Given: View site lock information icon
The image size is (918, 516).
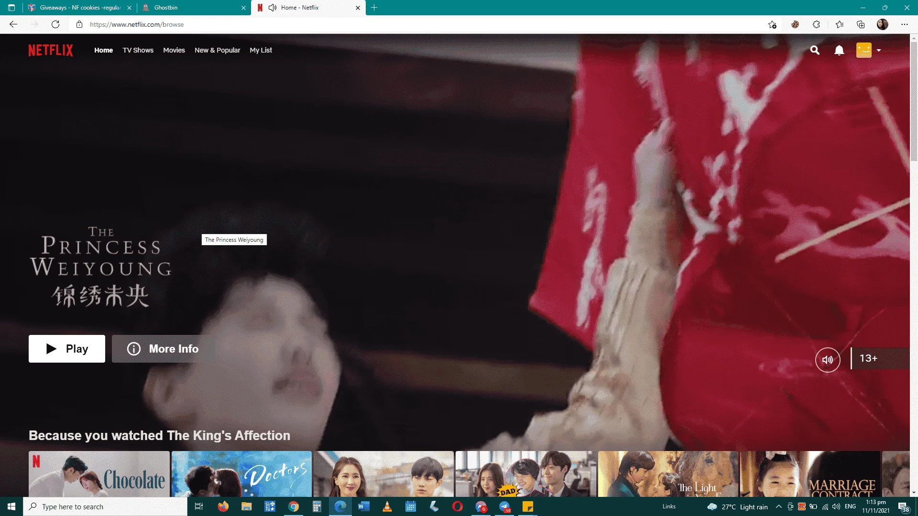Looking at the screenshot, I should 79,24.
